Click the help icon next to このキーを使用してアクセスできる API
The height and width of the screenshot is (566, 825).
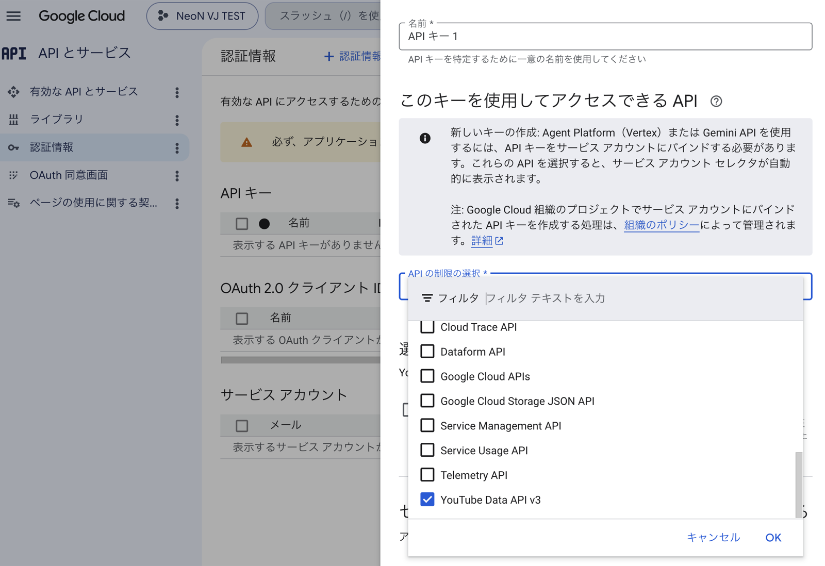click(716, 101)
